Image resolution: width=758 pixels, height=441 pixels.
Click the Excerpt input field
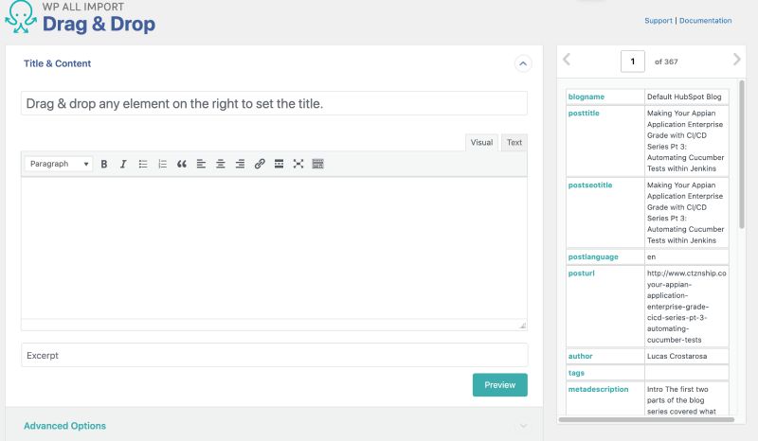pyautogui.click(x=274, y=356)
